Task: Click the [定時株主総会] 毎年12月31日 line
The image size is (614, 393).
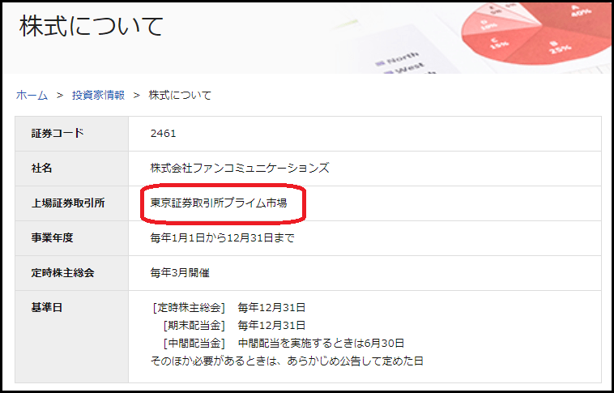Action: [228, 308]
